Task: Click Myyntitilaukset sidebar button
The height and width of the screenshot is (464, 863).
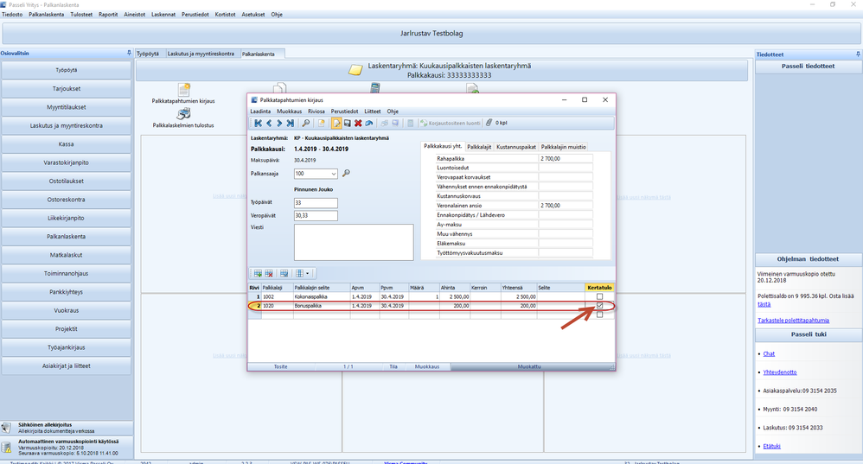Action: pos(66,107)
